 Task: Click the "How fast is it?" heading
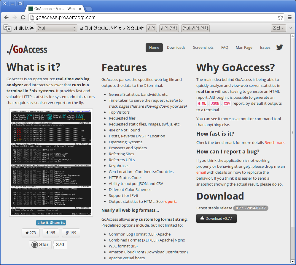215,134
